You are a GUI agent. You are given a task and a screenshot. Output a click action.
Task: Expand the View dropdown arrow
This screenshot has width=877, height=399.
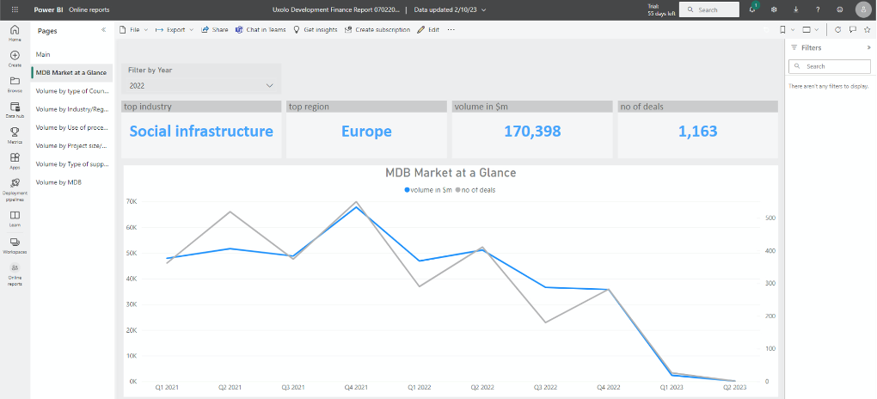tap(817, 29)
